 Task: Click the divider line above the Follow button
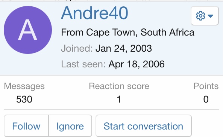111,110
